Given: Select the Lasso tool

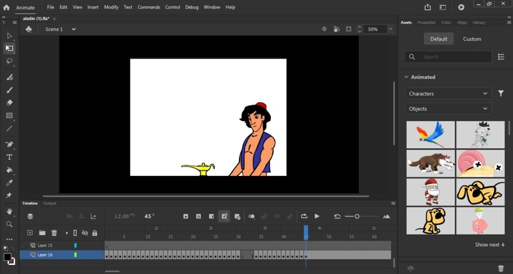Looking at the screenshot, I should click(x=10, y=61).
